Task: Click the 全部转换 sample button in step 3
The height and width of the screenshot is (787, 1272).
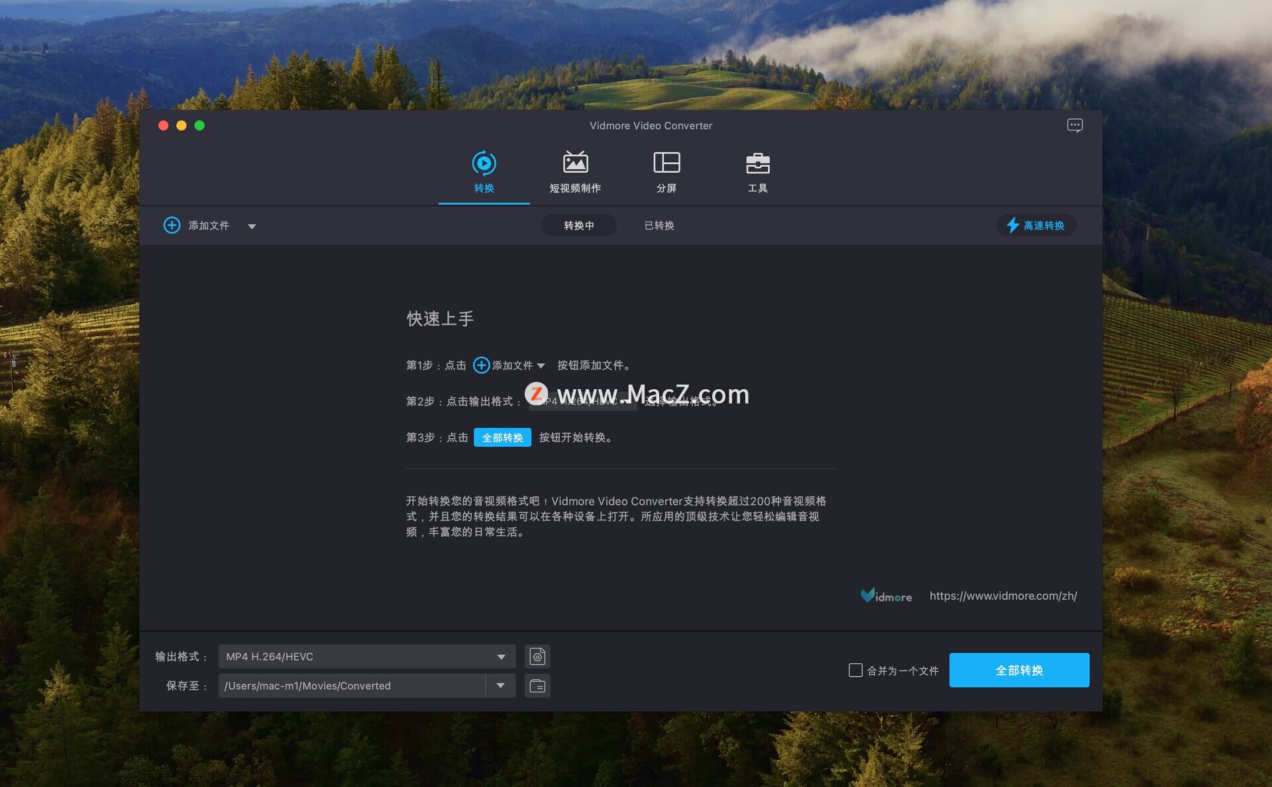Action: (502, 438)
